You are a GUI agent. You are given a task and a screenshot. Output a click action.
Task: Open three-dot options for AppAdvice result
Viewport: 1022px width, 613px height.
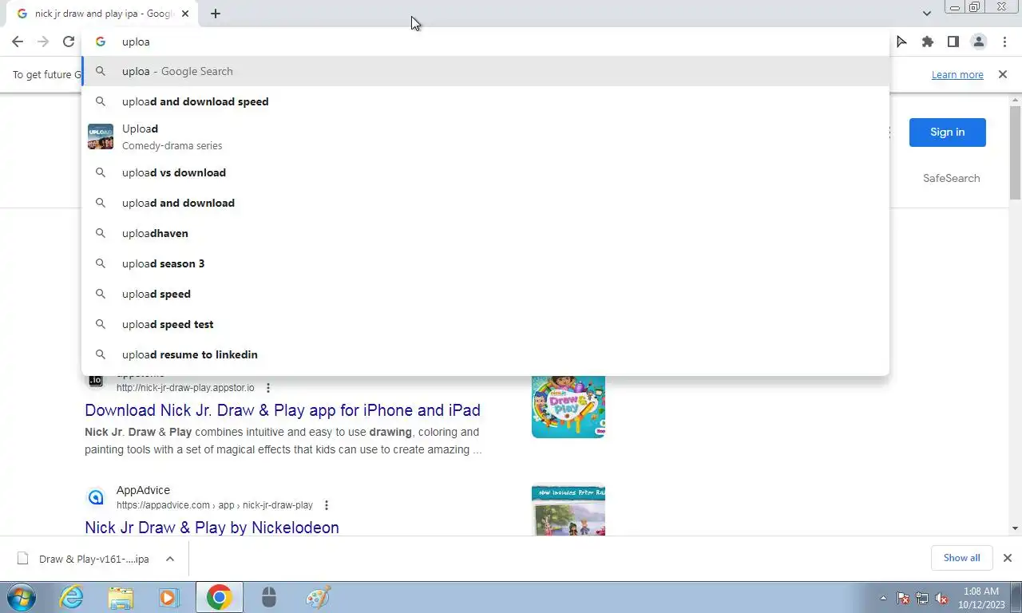327,505
